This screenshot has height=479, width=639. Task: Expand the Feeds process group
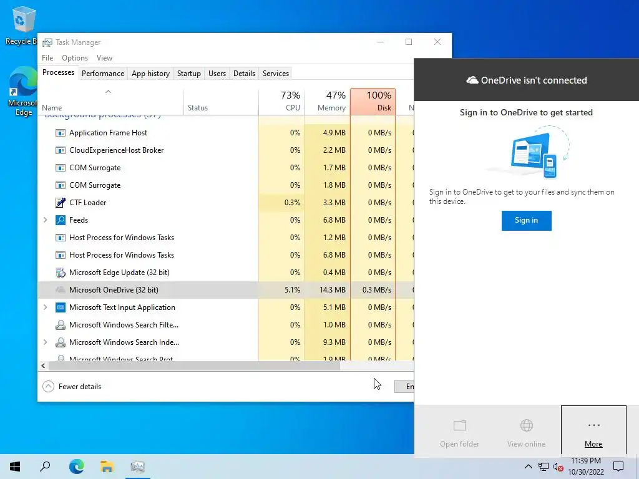click(45, 220)
